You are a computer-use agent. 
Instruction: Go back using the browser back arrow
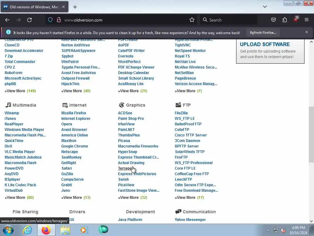click(7, 20)
